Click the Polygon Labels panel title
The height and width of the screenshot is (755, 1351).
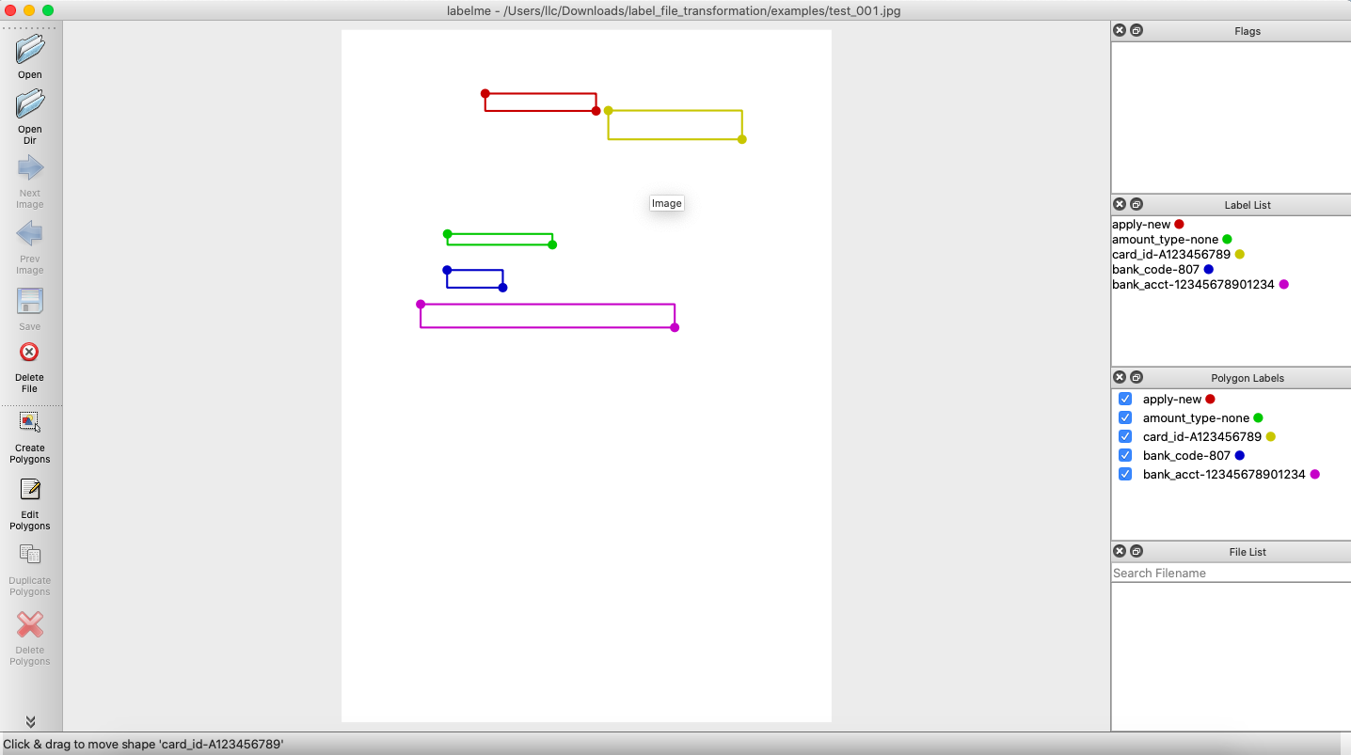1248,378
